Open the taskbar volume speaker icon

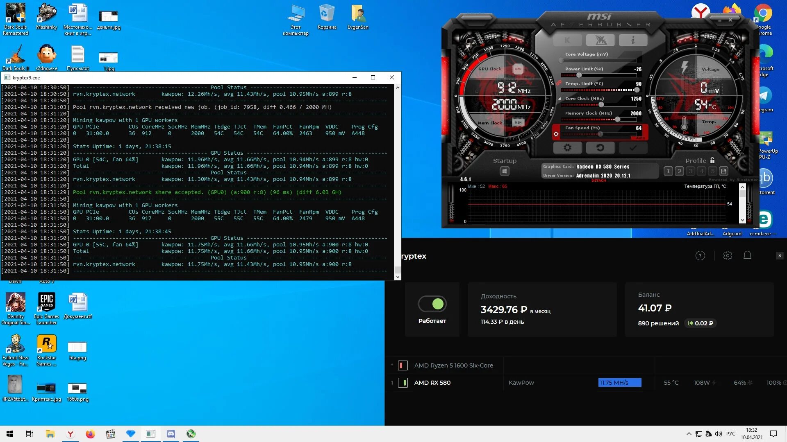pos(718,434)
